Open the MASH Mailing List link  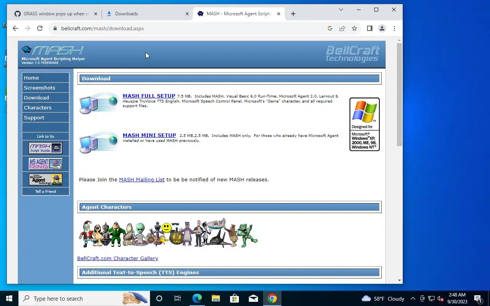pyautogui.click(x=142, y=179)
